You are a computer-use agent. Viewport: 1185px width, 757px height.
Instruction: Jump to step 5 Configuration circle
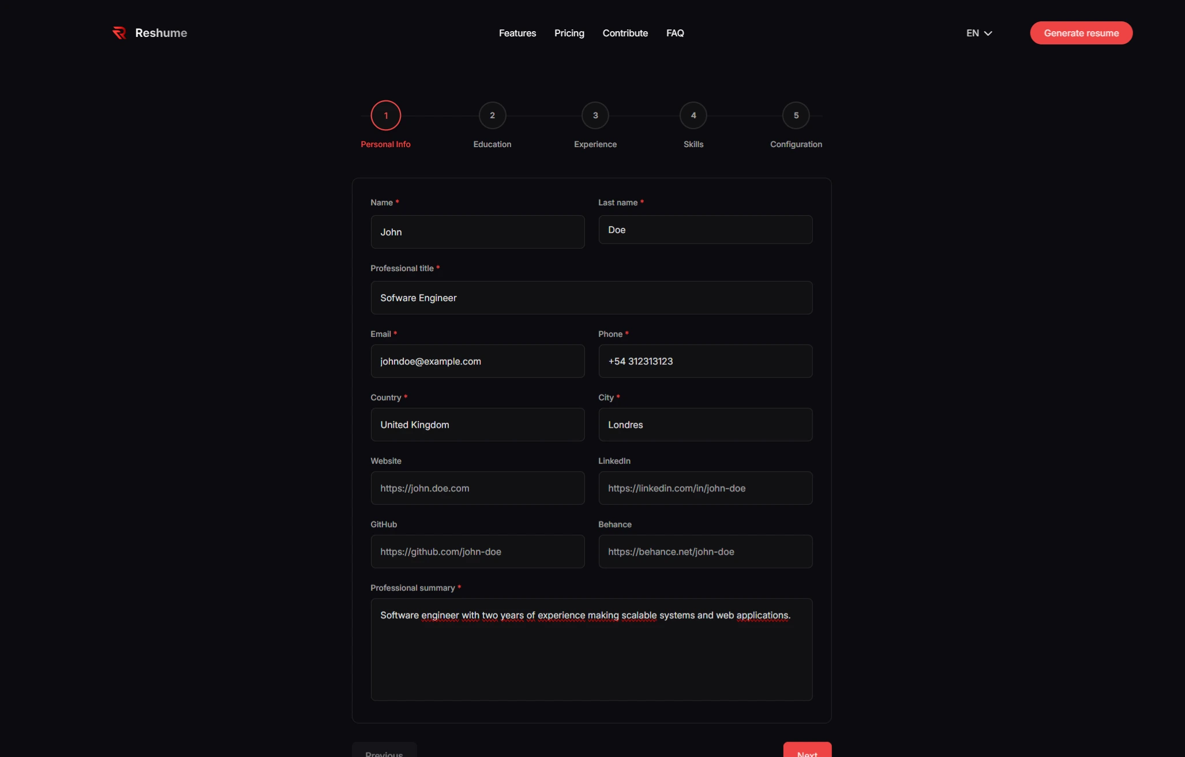[796, 115]
